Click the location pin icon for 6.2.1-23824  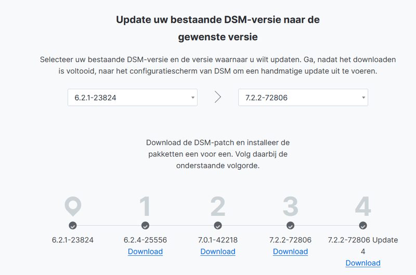tap(73, 207)
